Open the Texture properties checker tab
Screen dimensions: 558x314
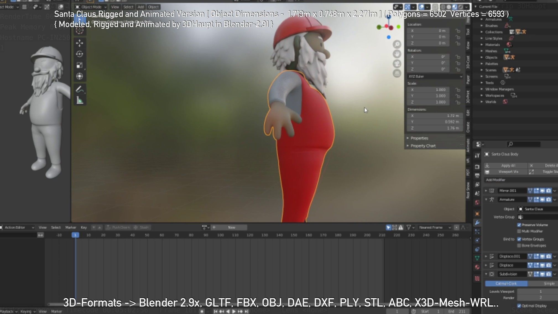click(477, 278)
